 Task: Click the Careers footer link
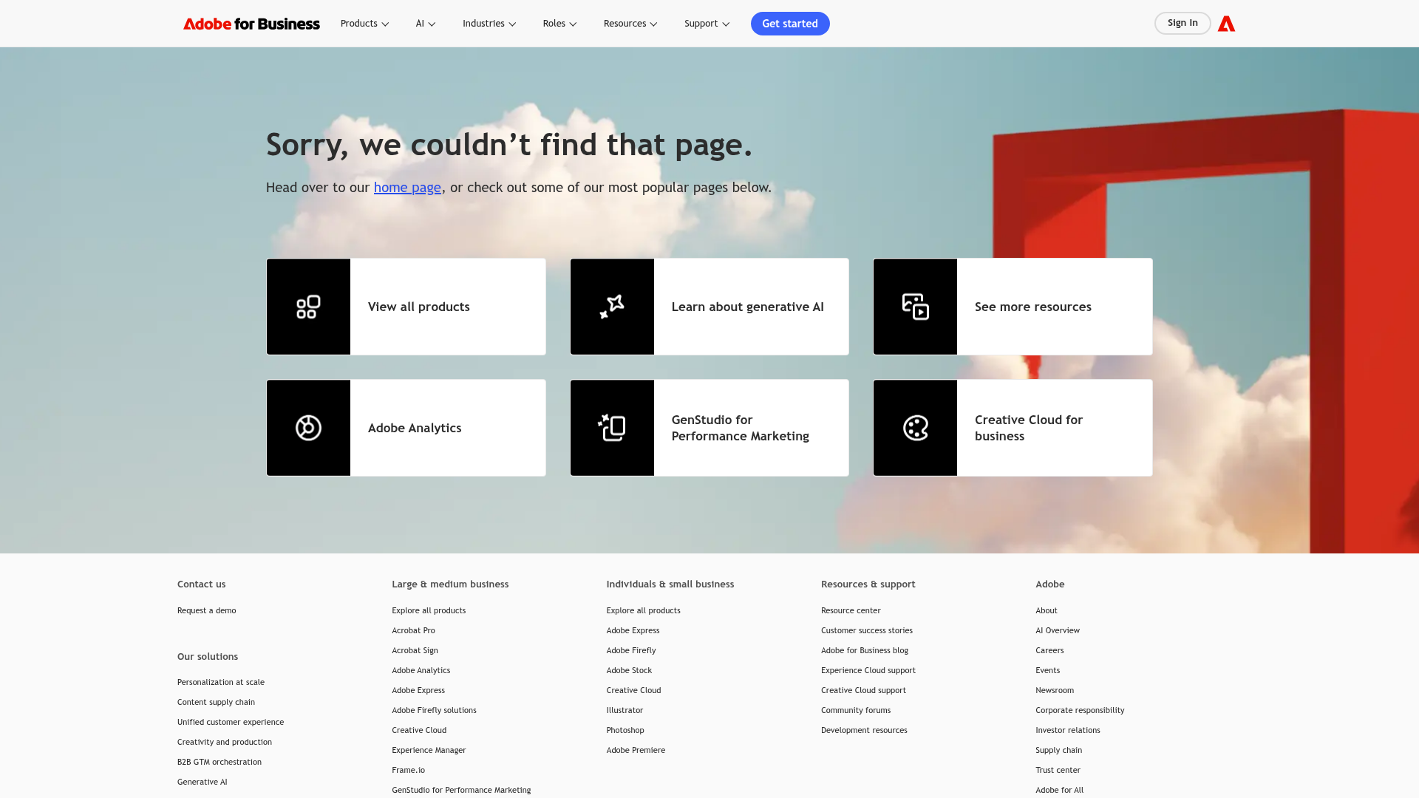tap(1049, 650)
